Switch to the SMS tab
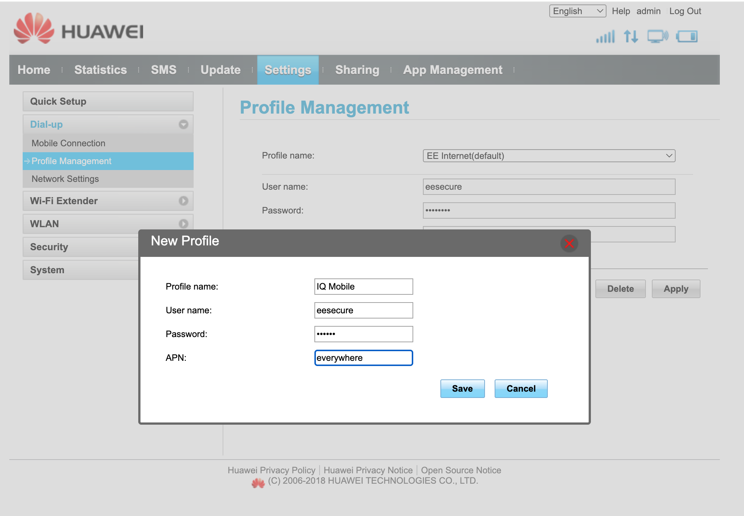Viewport: 744px width, 516px height. pyautogui.click(x=164, y=70)
